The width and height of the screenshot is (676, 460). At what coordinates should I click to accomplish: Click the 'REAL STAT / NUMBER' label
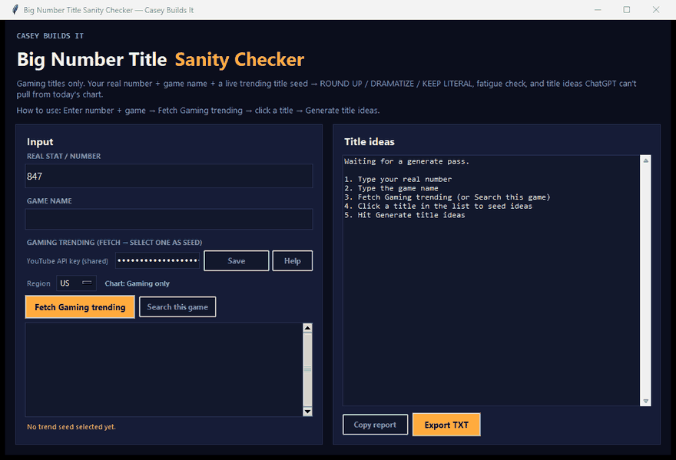[x=64, y=156]
